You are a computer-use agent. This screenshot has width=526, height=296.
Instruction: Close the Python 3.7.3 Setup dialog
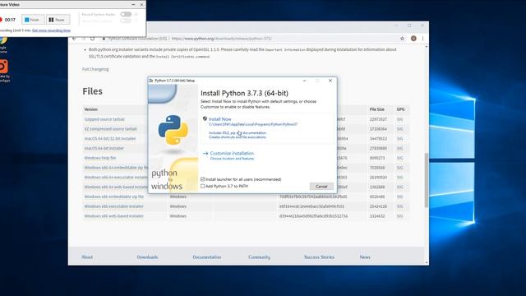point(330,81)
